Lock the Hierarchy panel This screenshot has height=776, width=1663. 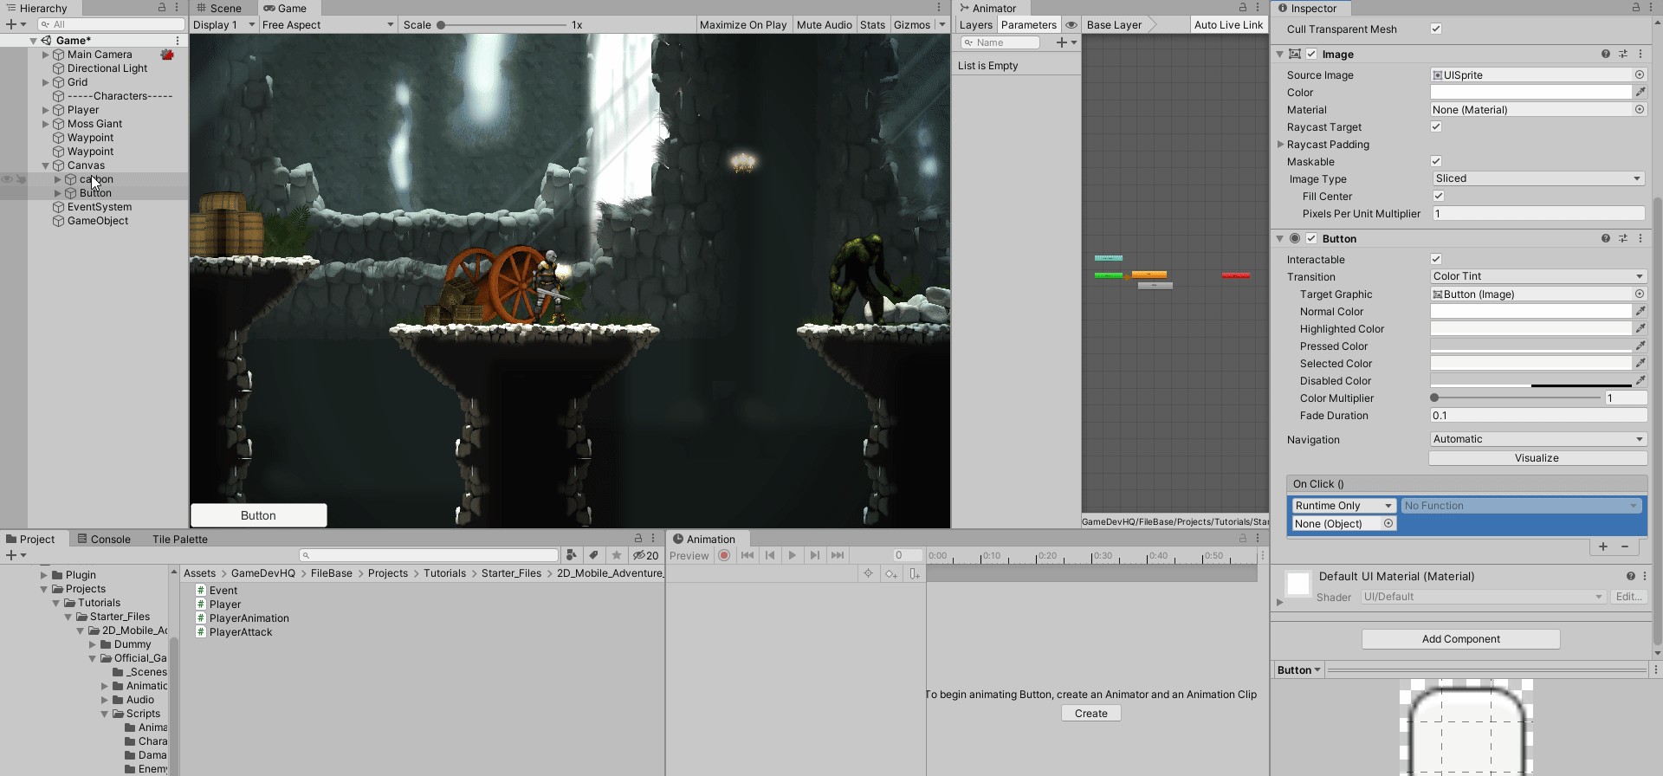pos(162,7)
